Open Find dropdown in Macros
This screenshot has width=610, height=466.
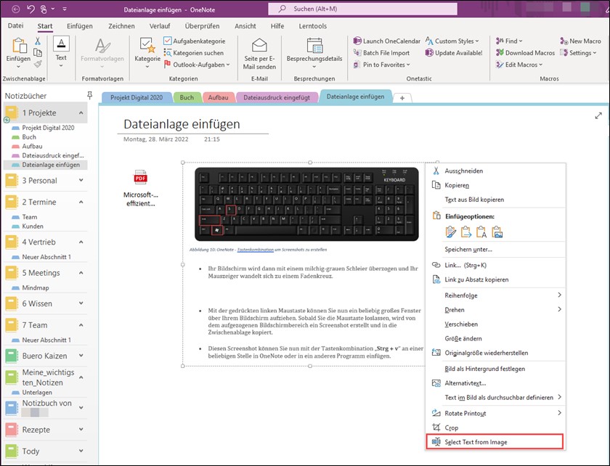pos(509,41)
